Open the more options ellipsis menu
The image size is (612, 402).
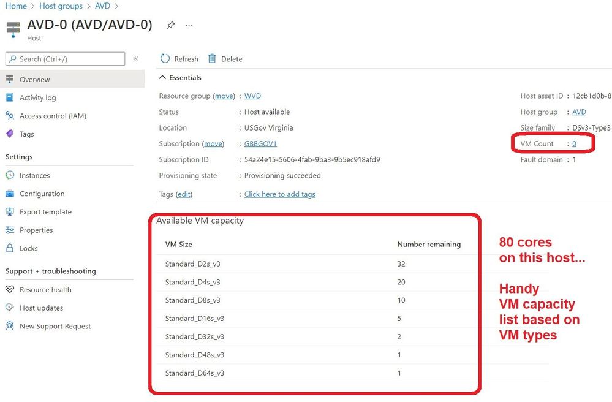click(189, 25)
